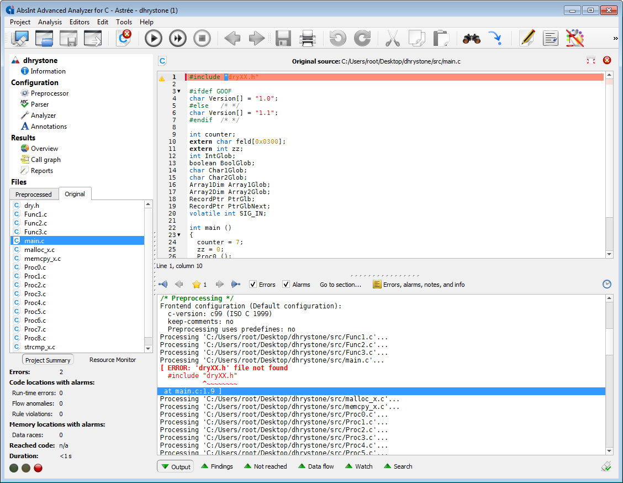Image resolution: width=623 pixels, height=483 pixels.
Task: Open the Output panel
Action: [x=175, y=467]
